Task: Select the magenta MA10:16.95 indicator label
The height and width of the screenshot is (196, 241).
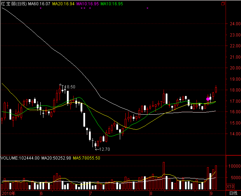Action: point(88,4)
